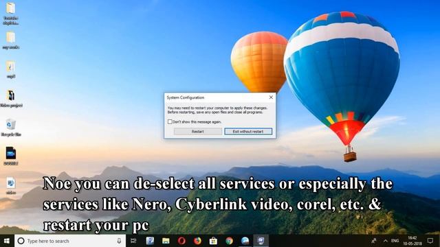Open the People icon in the system tray
Viewport: 440px width, 247px height.
click(374, 241)
